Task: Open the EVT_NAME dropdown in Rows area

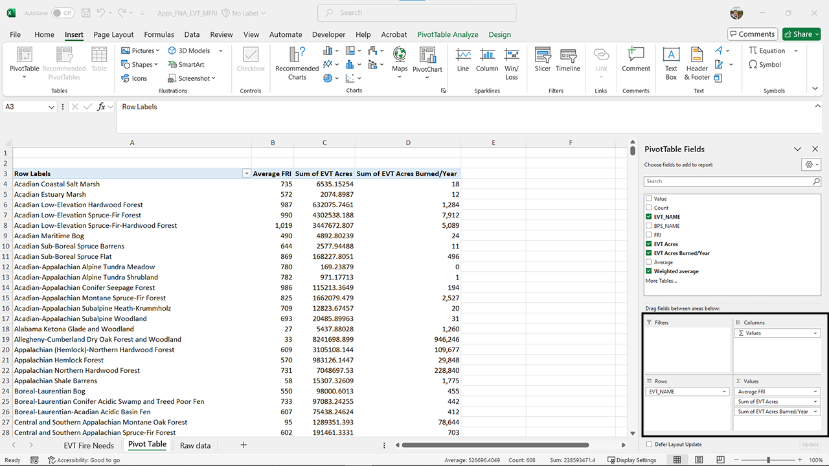Action: (x=723, y=391)
